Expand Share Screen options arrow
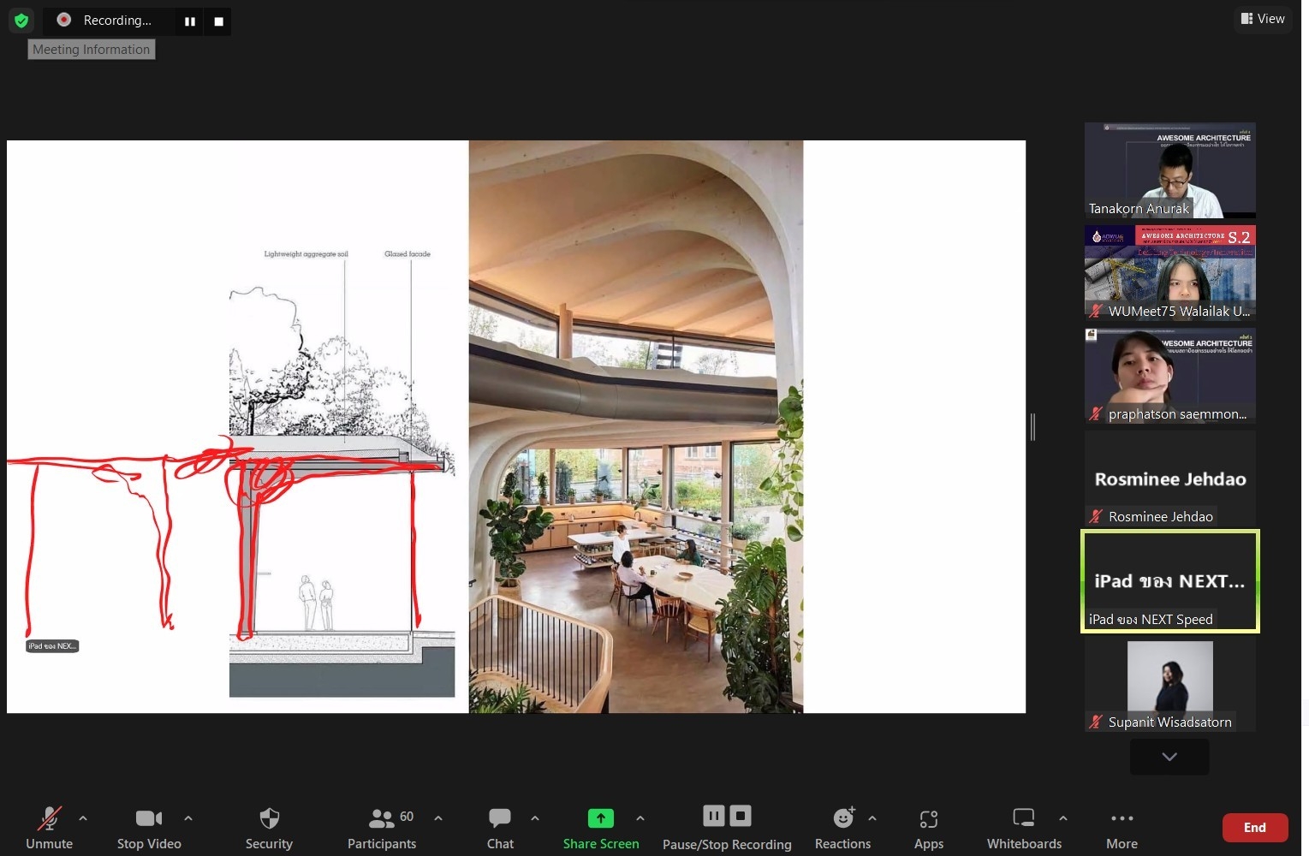1309x856 pixels. pyautogui.click(x=640, y=818)
